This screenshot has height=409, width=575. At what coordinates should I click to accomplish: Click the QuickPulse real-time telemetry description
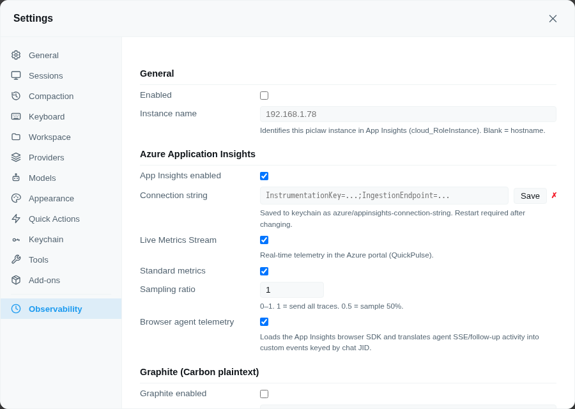tap(346, 255)
